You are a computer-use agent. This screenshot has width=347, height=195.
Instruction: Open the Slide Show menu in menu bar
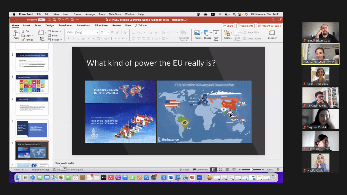115,14
